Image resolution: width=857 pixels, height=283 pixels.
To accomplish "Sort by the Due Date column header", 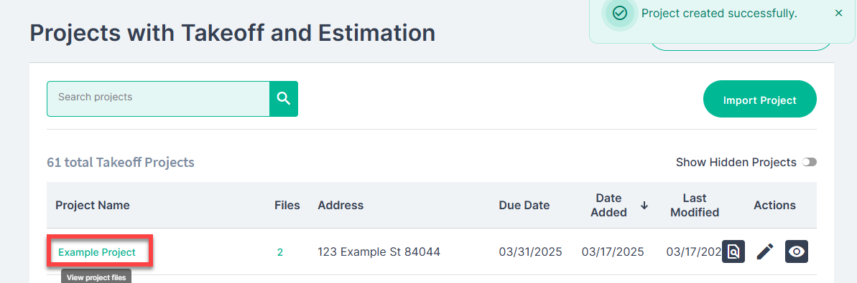I will point(524,206).
